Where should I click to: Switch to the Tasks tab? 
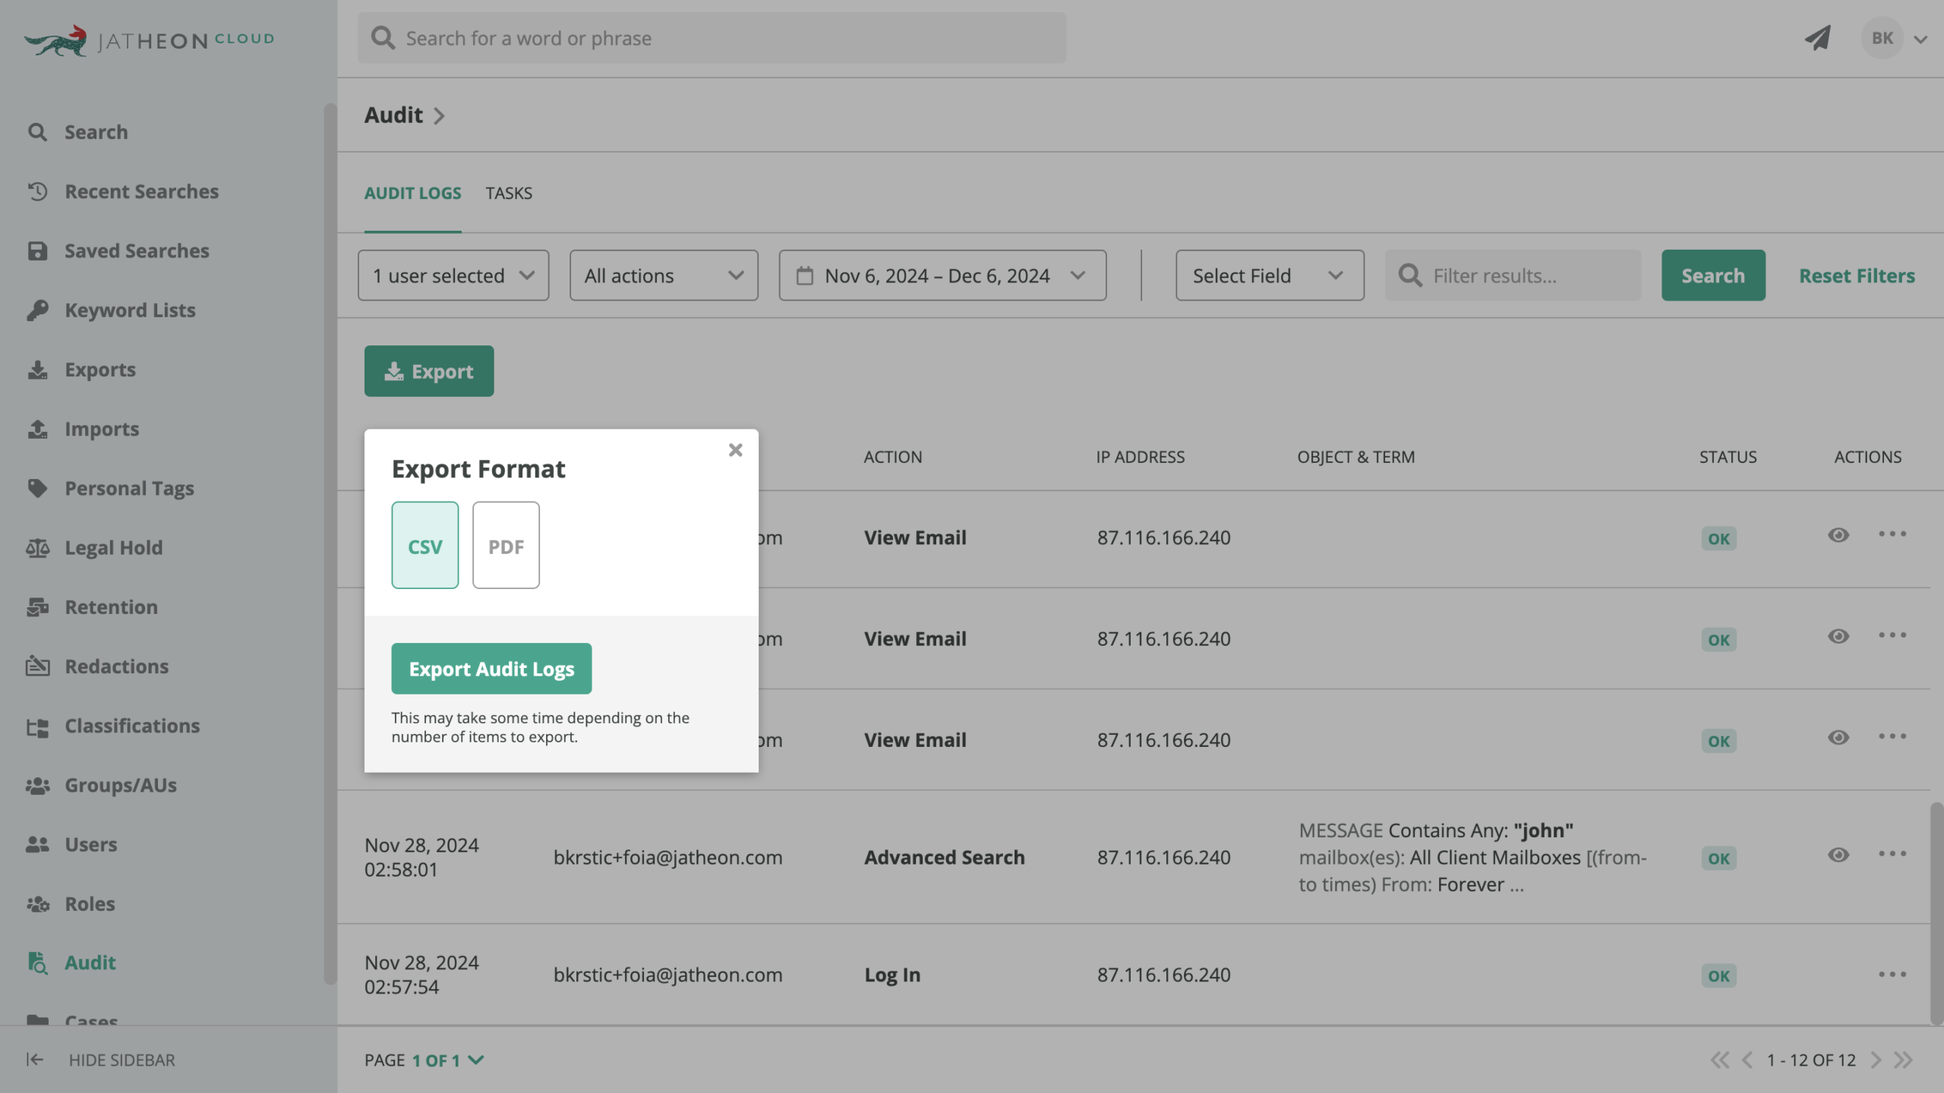click(509, 193)
